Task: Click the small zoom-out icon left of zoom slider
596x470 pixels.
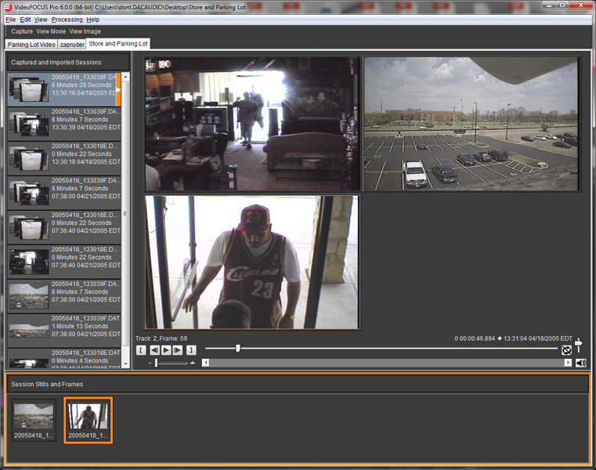Action: click(x=150, y=363)
